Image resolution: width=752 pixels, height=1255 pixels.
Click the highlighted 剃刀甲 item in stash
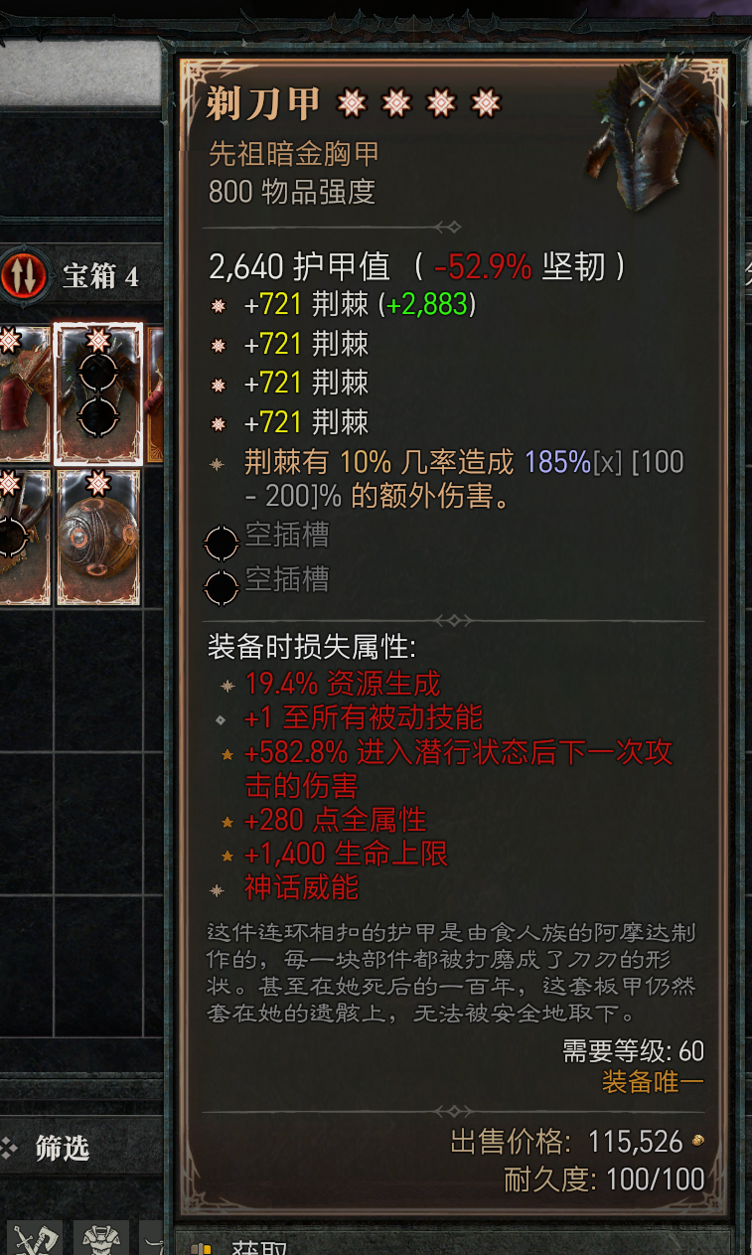coord(97,393)
